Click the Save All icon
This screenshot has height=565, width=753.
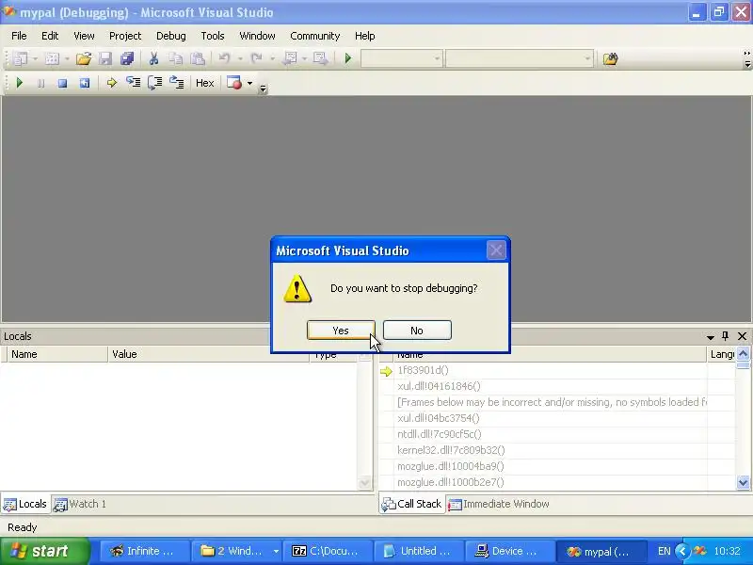coord(127,58)
